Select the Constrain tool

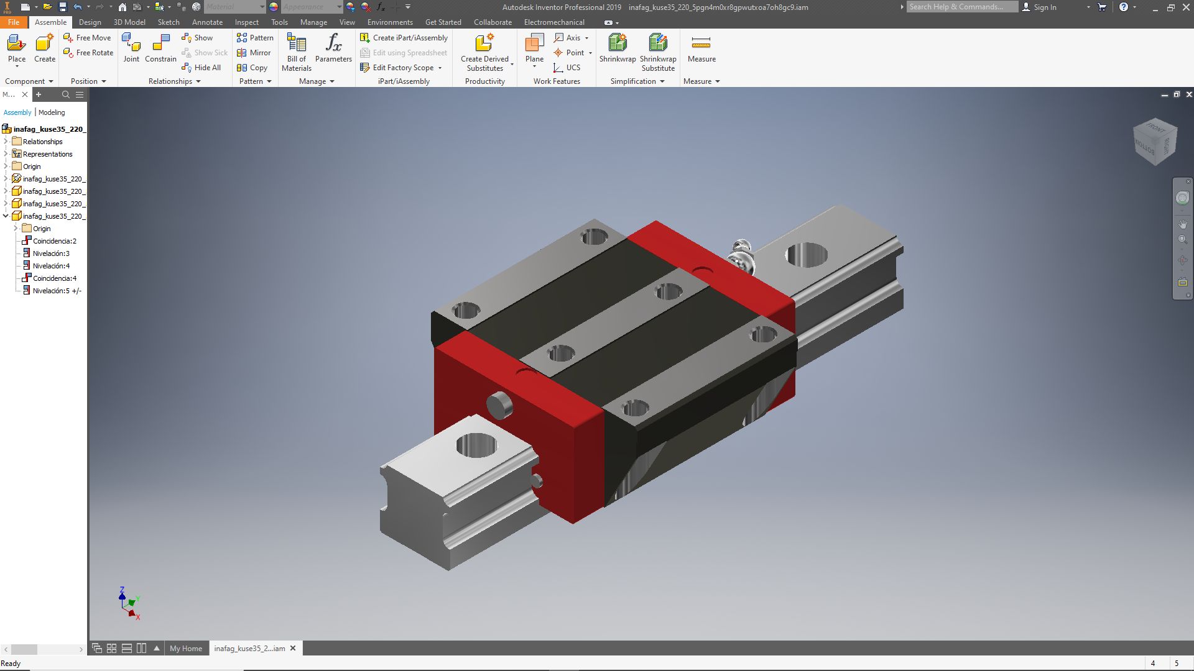click(x=160, y=48)
